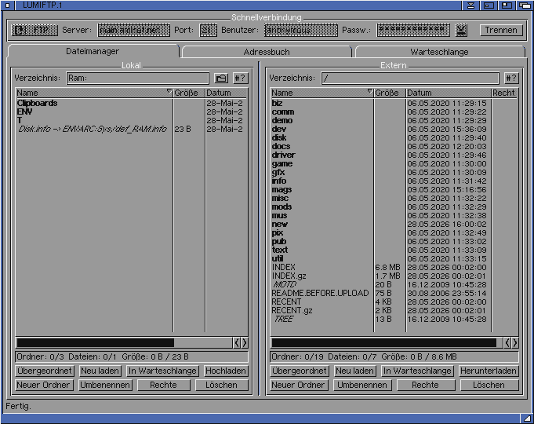
Task: Click the Passw. password field
Action: coord(413,30)
